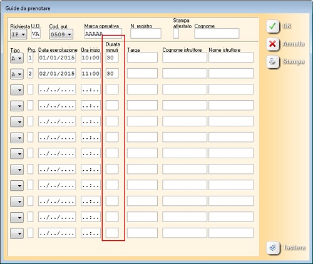313x264 pixels.
Task: Expand the Cod. aut. dropdown 0509
Action: point(61,34)
